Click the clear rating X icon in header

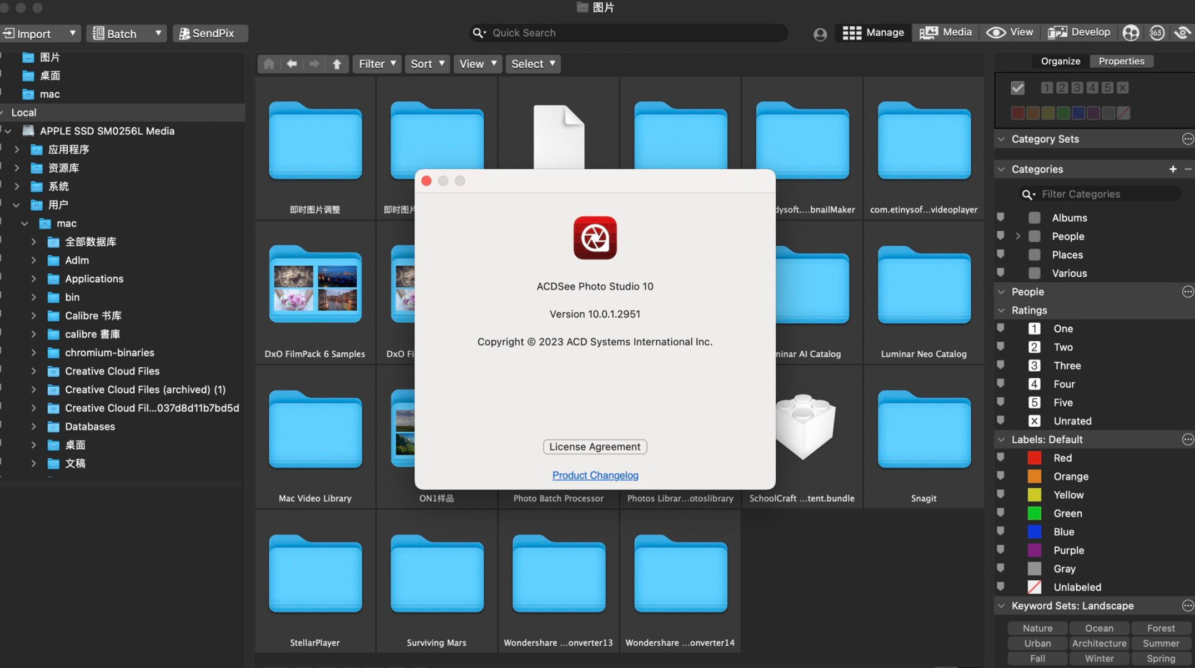[x=1122, y=88]
